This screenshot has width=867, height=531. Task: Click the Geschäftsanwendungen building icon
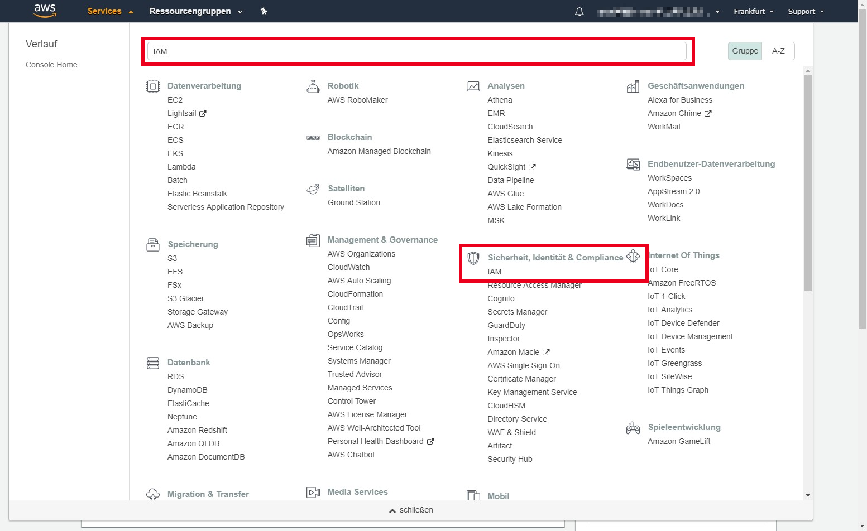click(x=633, y=86)
